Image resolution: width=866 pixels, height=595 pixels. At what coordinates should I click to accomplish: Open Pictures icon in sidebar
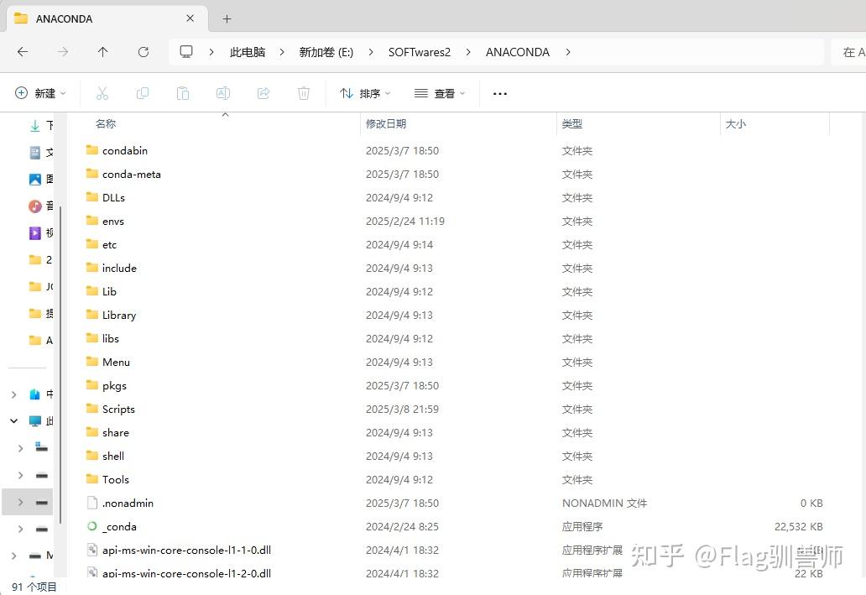pos(34,179)
